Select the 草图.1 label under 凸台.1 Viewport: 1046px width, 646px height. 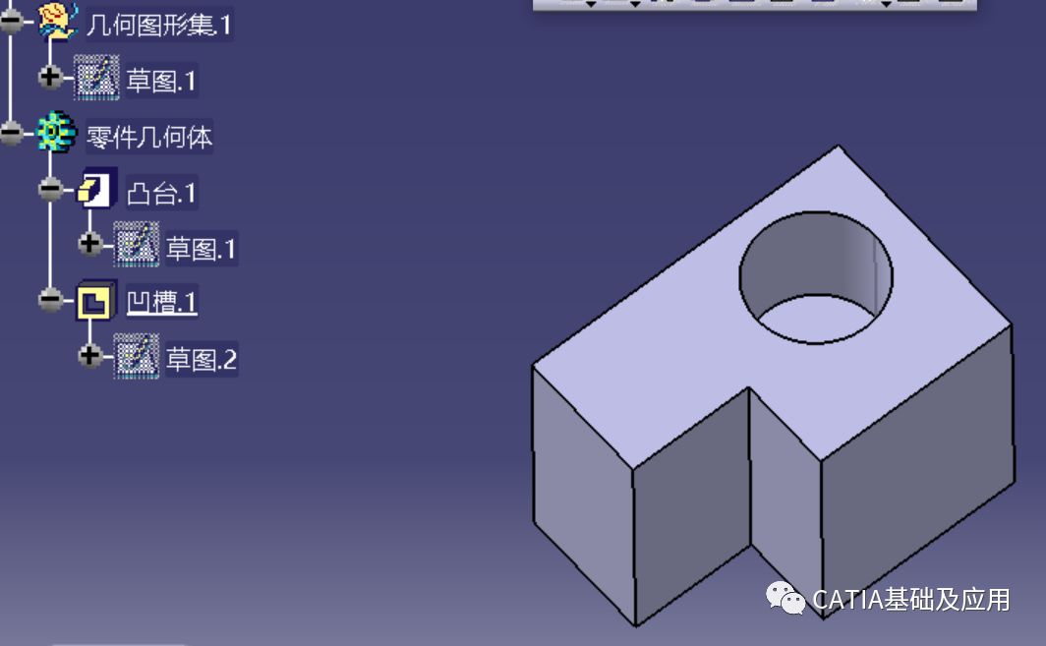click(x=202, y=249)
